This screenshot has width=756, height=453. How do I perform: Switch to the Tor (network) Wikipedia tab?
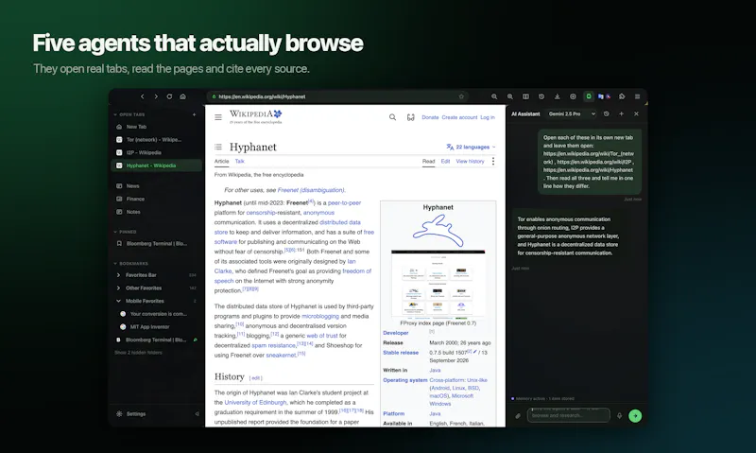pyautogui.click(x=157, y=140)
